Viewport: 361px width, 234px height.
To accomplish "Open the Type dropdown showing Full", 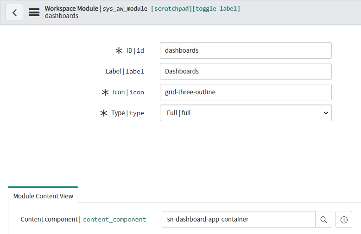I will coord(246,113).
